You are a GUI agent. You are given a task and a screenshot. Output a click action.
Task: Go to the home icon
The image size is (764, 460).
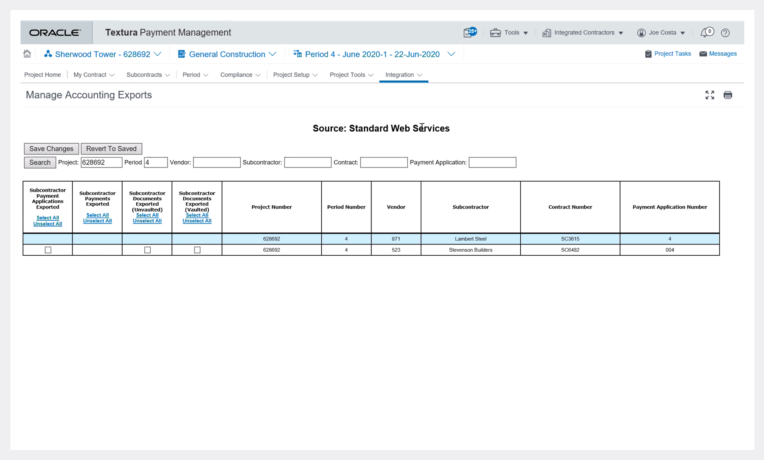[27, 54]
